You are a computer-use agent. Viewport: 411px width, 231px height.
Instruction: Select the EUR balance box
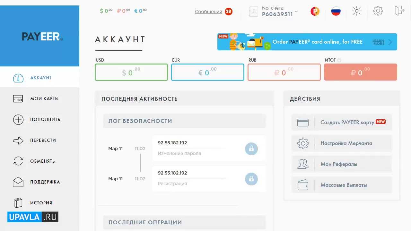pos(208,72)
